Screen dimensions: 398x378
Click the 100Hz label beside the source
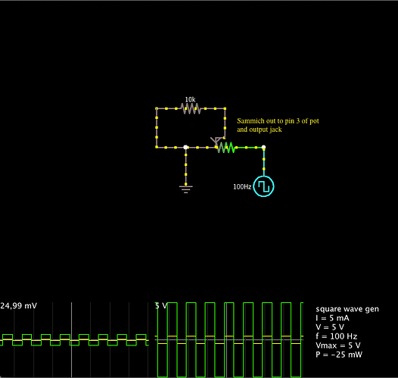point(242,186)
